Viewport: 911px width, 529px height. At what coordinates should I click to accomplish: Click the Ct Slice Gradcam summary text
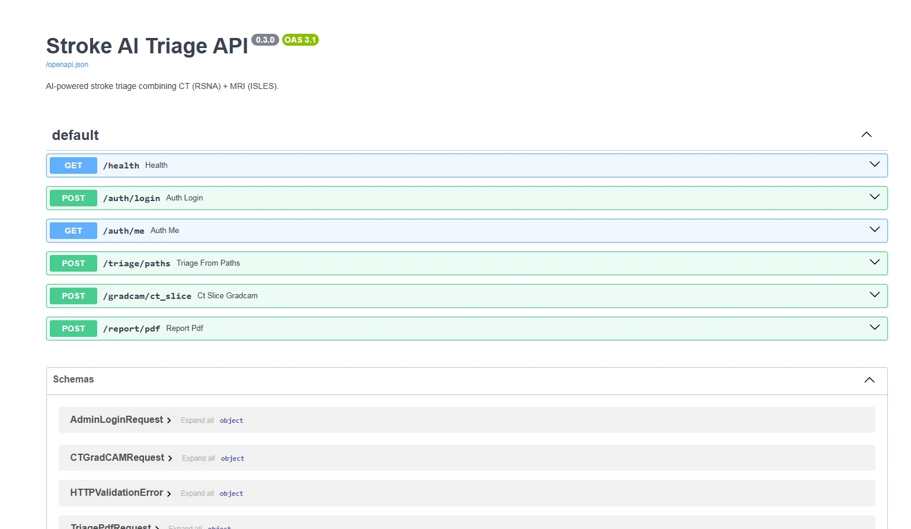click(228, 296)
